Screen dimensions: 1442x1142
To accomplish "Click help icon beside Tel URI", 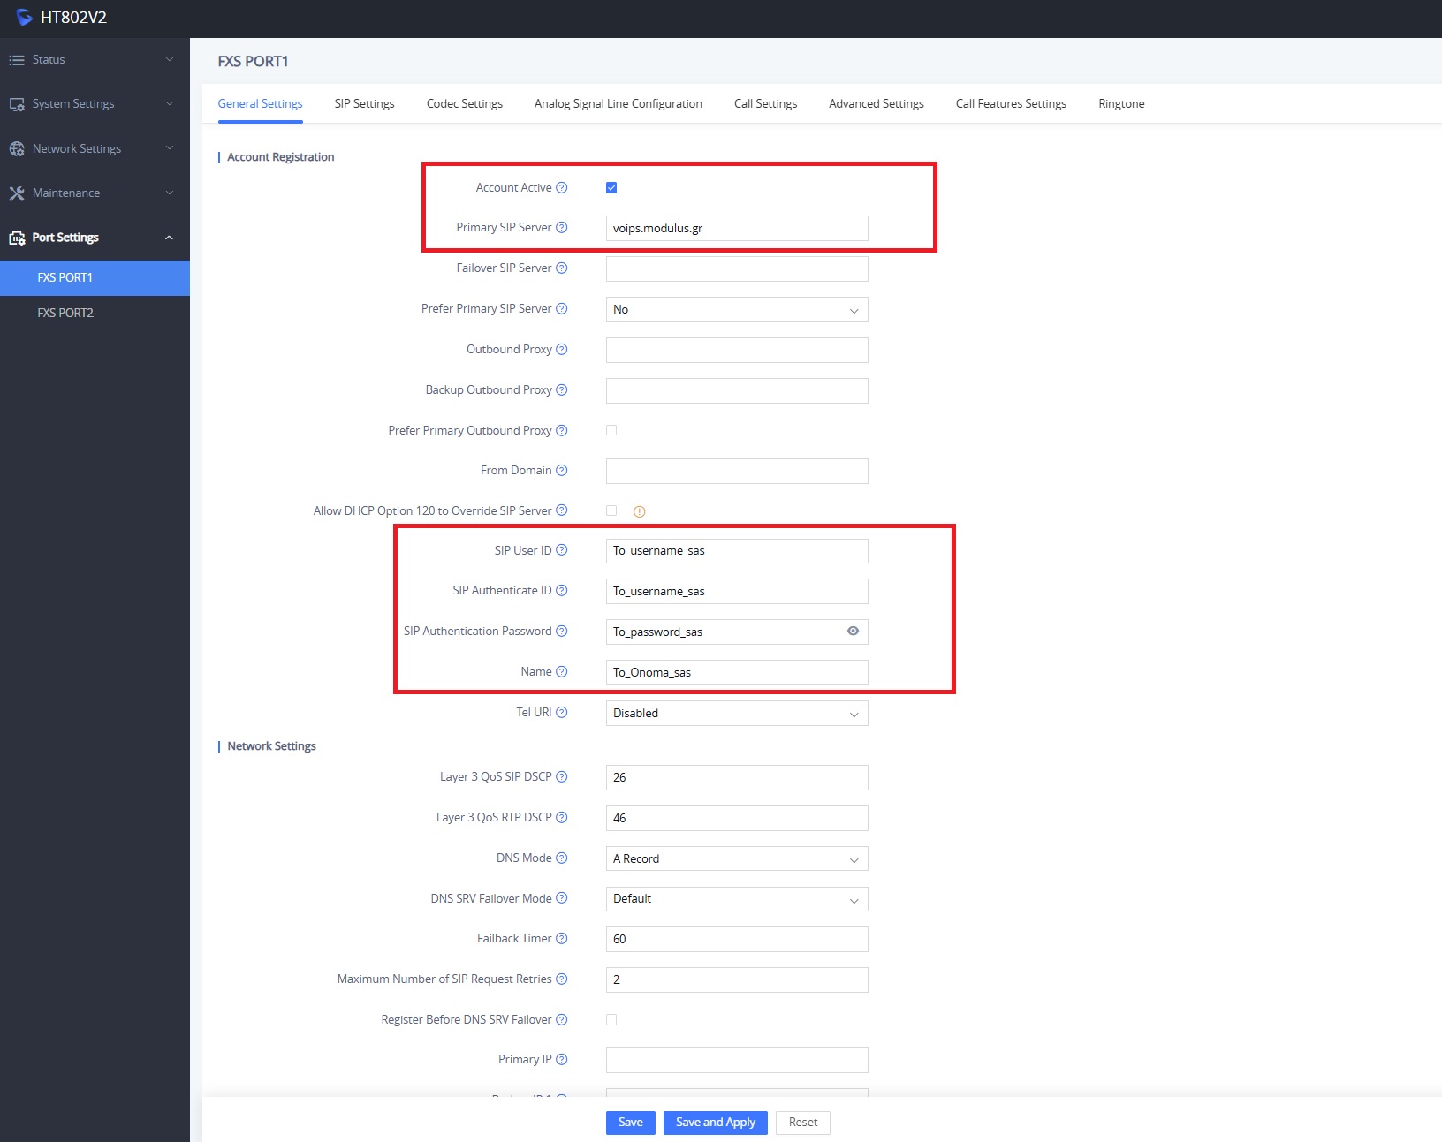I will tap(561, 712).
